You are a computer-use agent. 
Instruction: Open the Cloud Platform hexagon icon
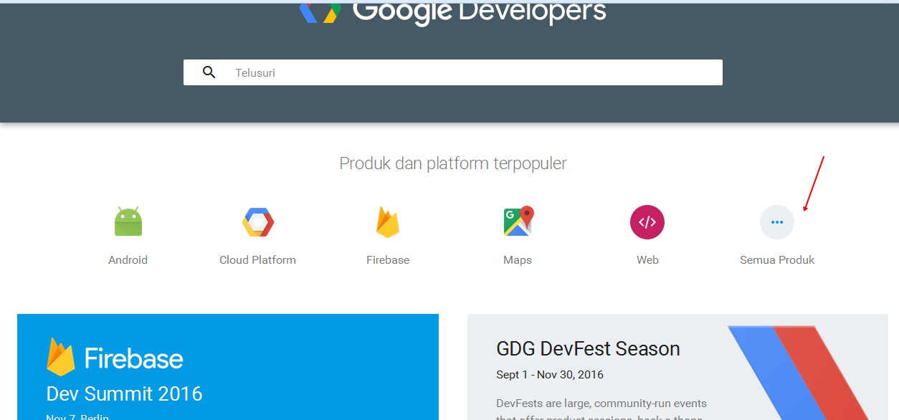pyautogui.click(x=258, y=222)
